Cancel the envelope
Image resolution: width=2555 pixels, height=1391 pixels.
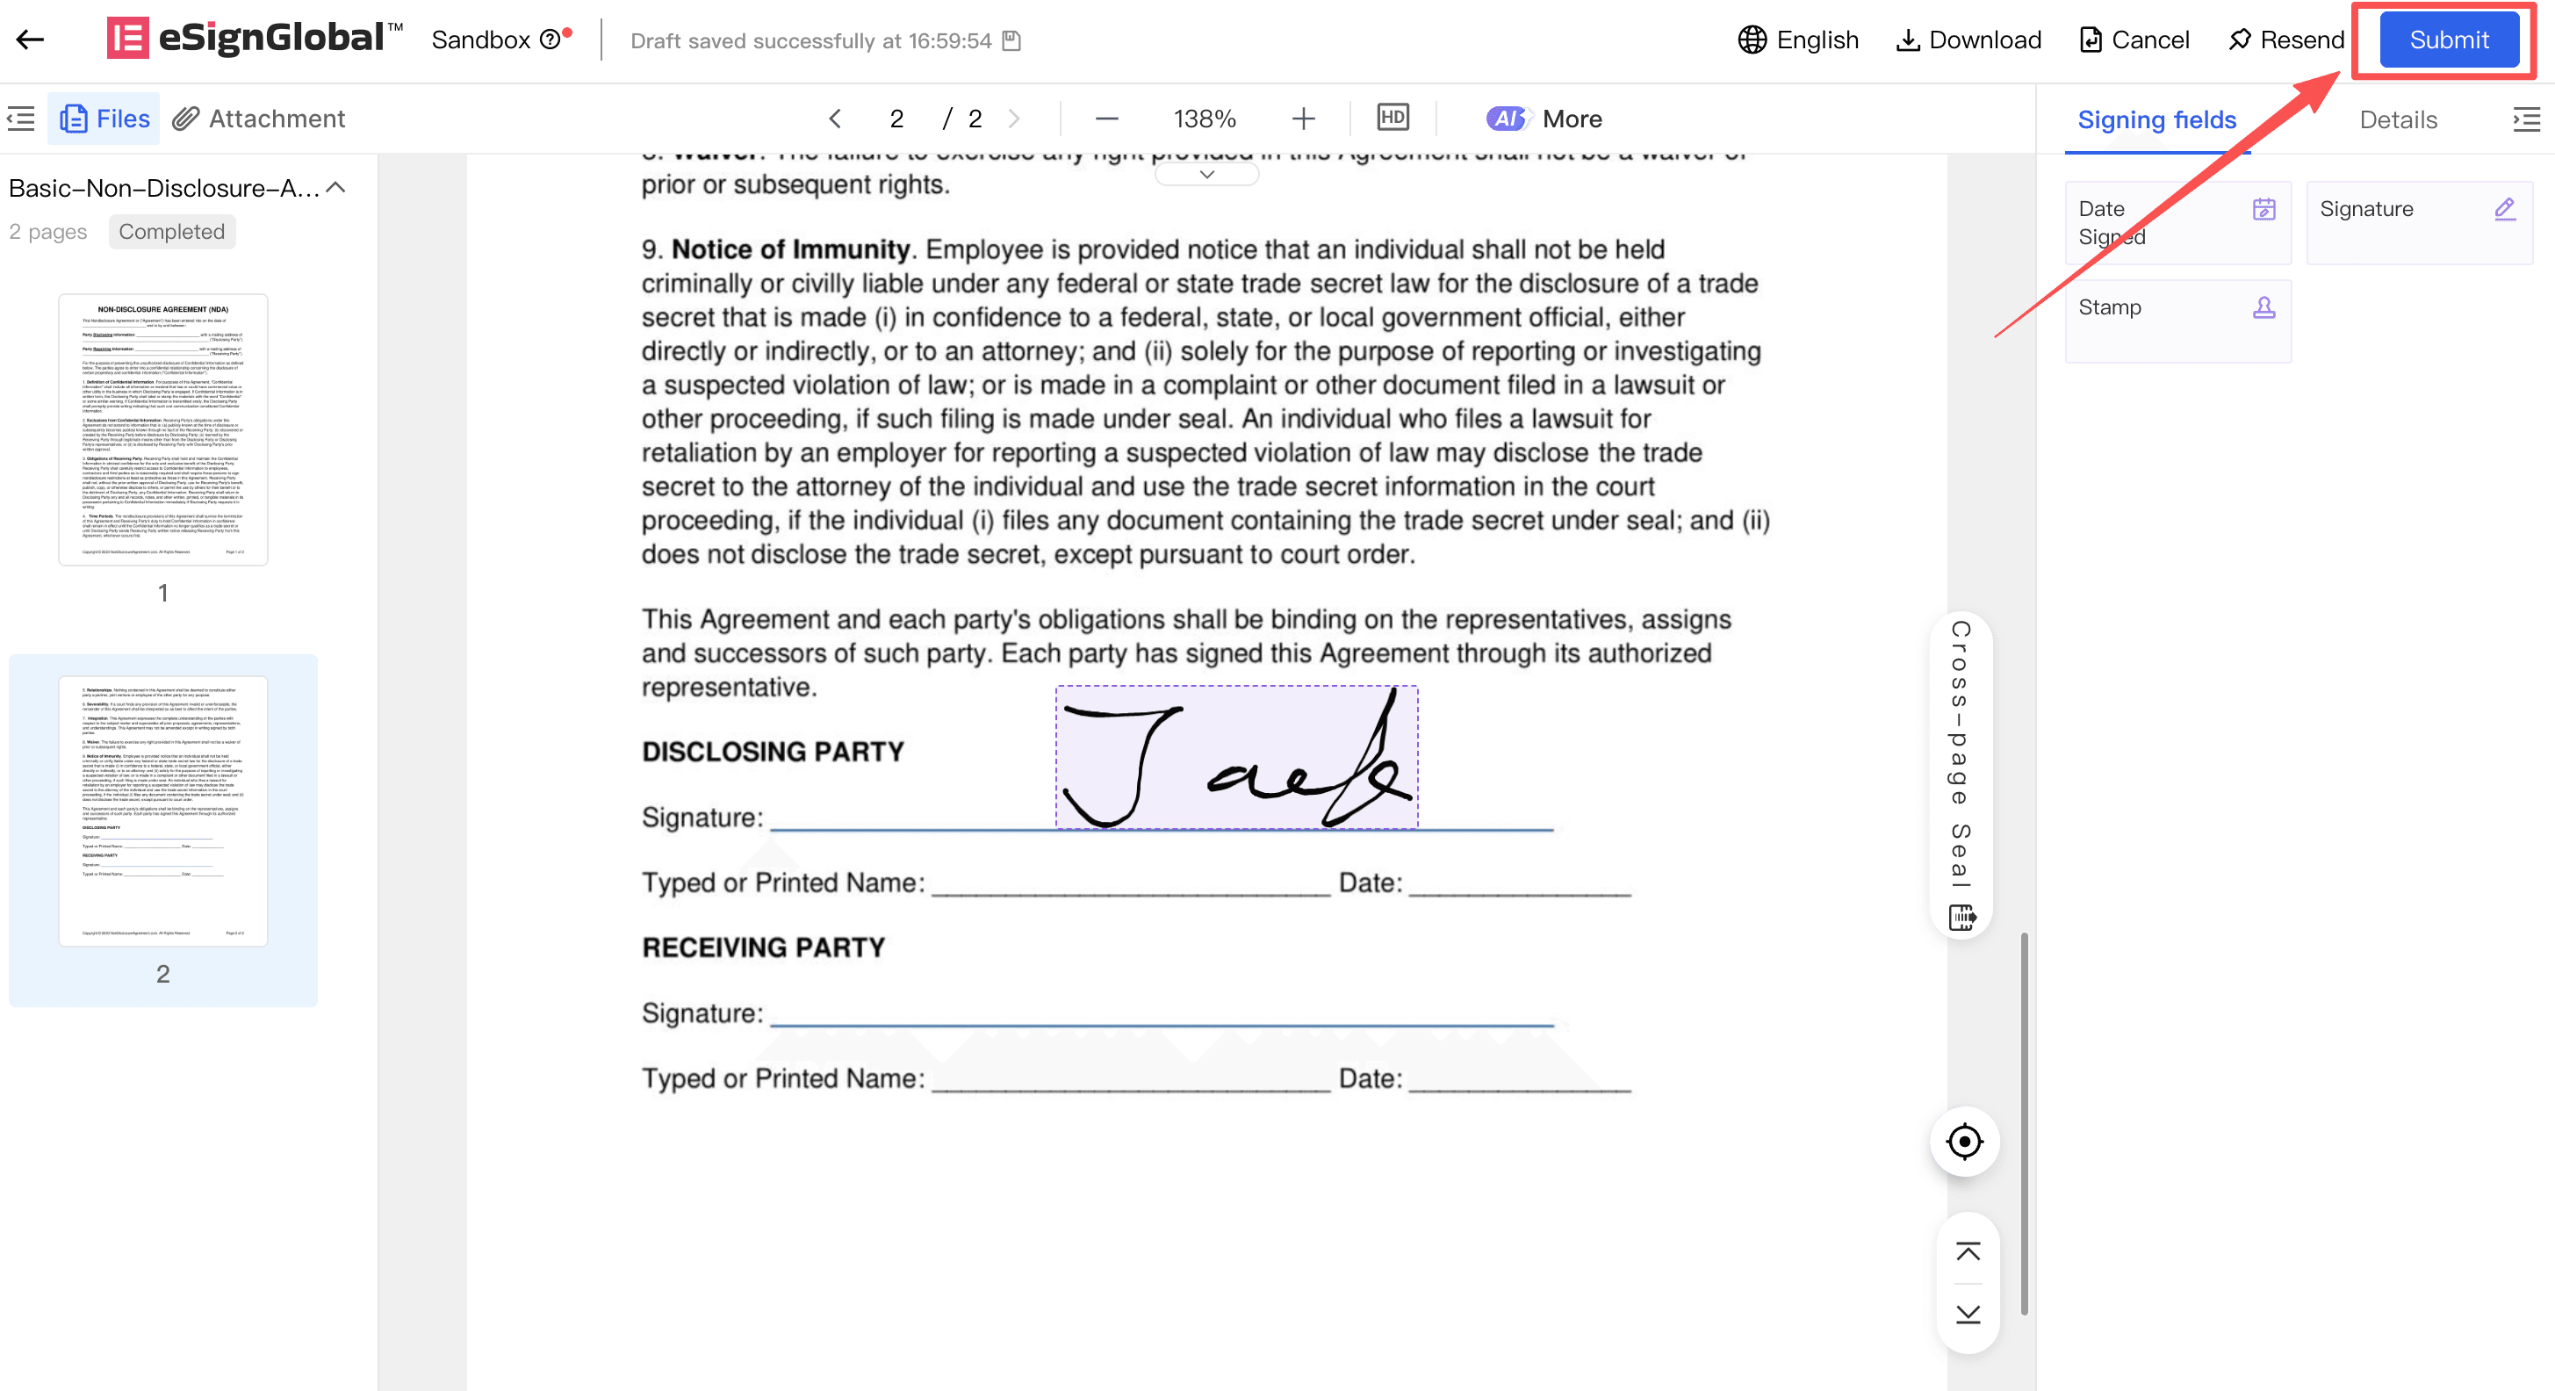(2134, 40)
